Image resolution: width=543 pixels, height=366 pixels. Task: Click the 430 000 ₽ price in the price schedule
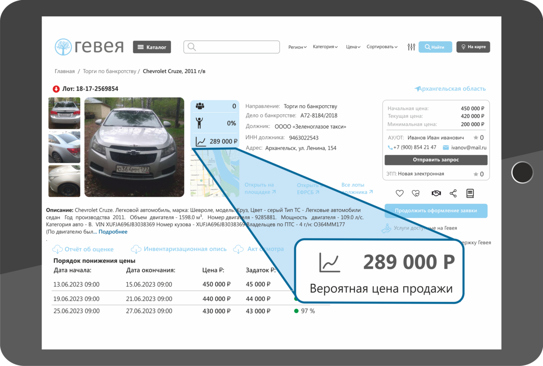pyautogui.click(x=217, y=311)
